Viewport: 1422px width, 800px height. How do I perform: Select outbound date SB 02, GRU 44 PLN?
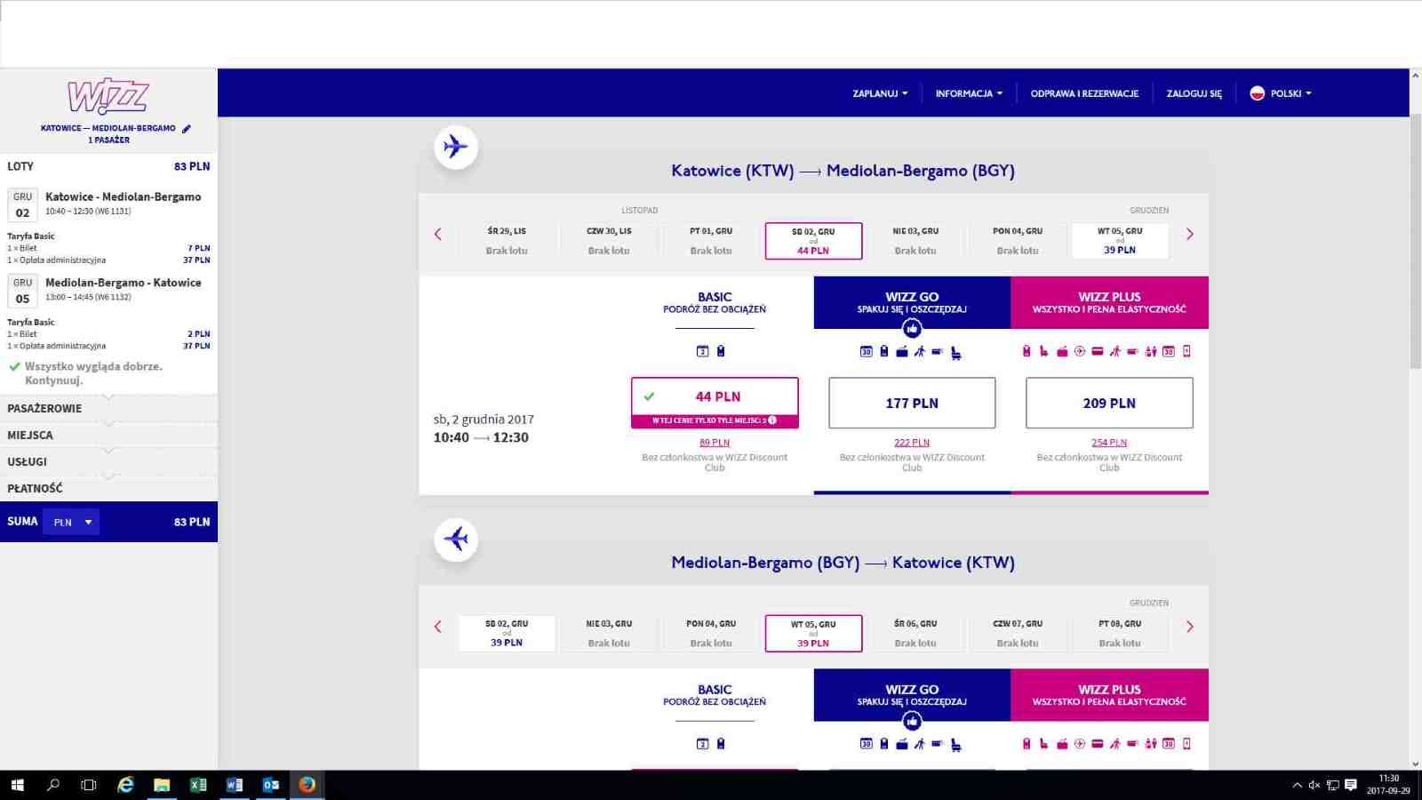(x=813, y=241)
